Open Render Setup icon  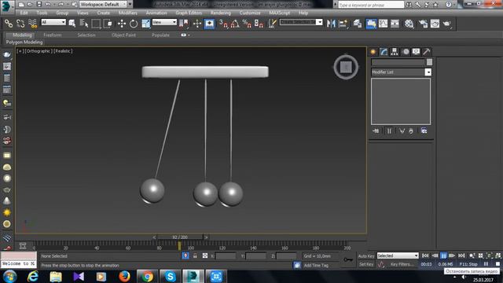423,24
